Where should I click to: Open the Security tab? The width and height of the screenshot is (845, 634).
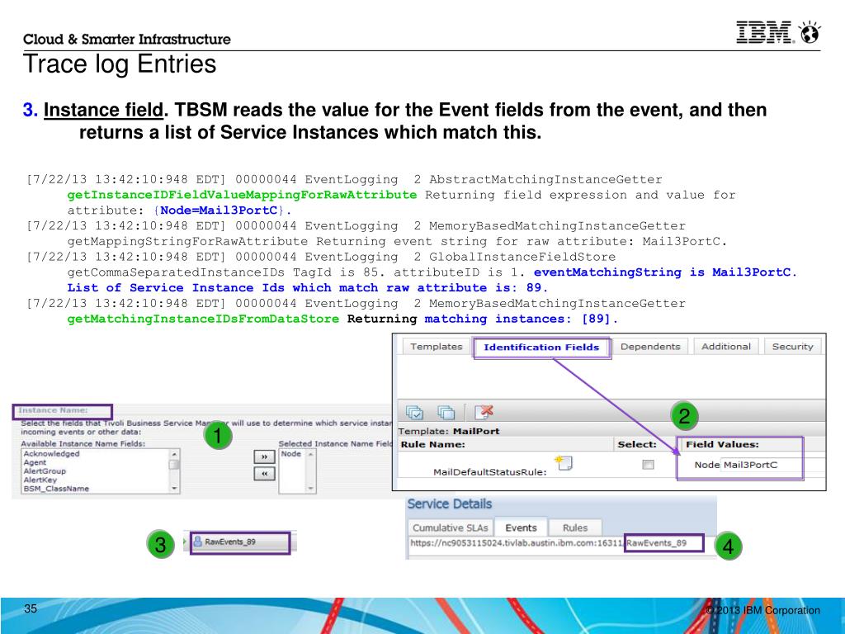click(792, 347)
